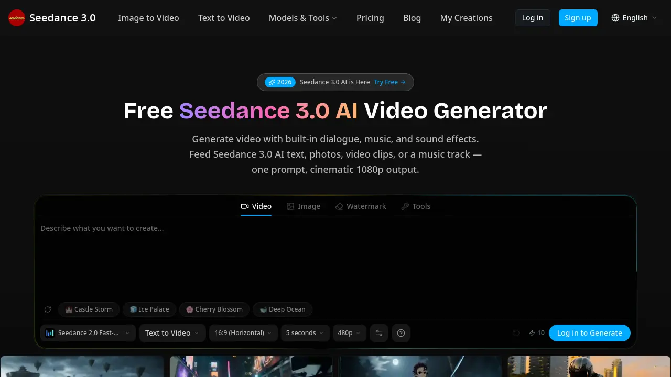Open the Pricing page
The height and width of the screenshot is (377, 671).
tap(370, 18)
